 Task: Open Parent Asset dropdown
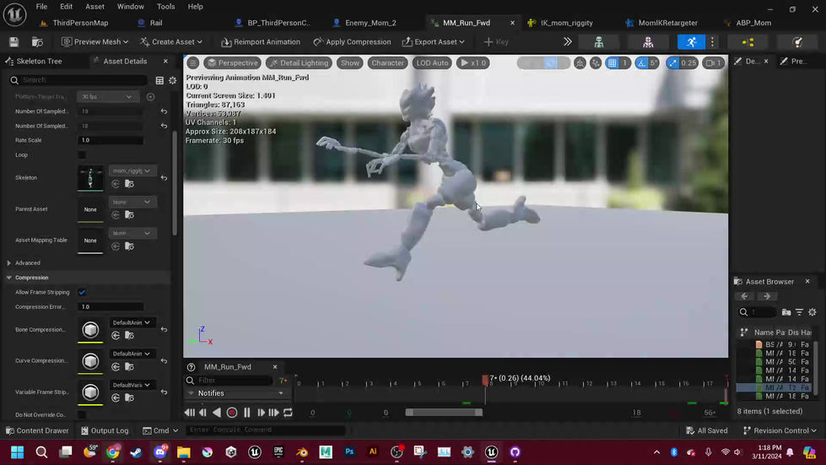coord(132,202)
